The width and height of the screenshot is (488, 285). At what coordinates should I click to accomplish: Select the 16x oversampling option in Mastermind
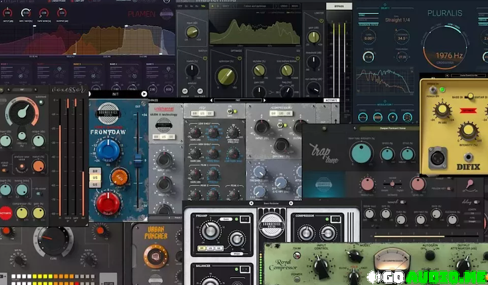(x=203, y=6)
